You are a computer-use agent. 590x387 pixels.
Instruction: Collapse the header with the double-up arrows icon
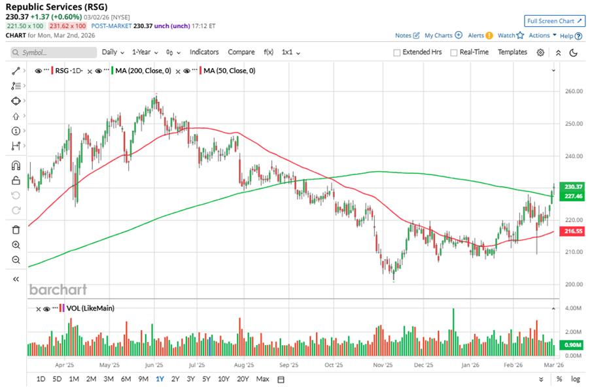[559, 53]
